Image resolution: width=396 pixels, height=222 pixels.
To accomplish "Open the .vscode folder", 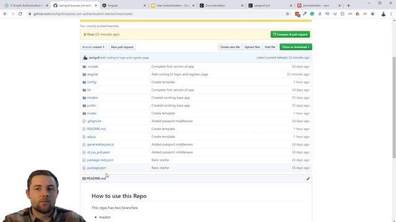I will tap(92, 67).
